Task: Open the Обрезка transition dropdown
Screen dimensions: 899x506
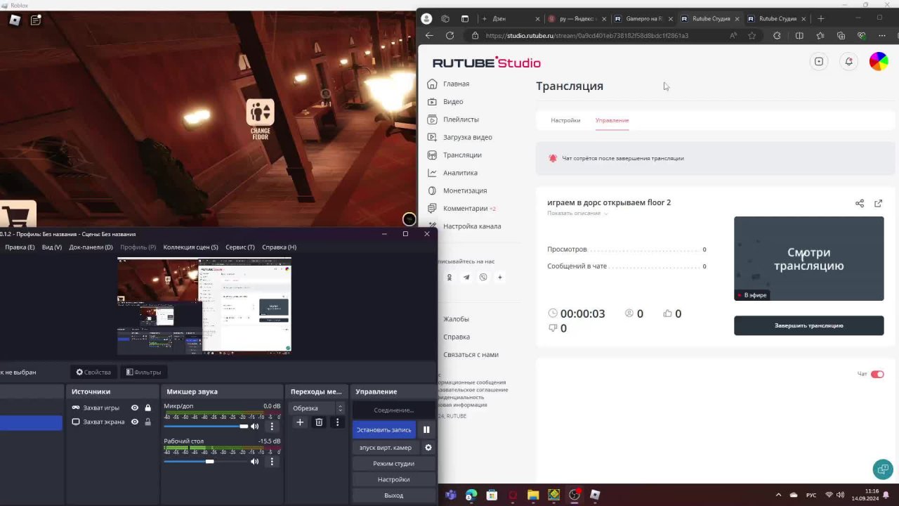Action: (x=318, y=408)
